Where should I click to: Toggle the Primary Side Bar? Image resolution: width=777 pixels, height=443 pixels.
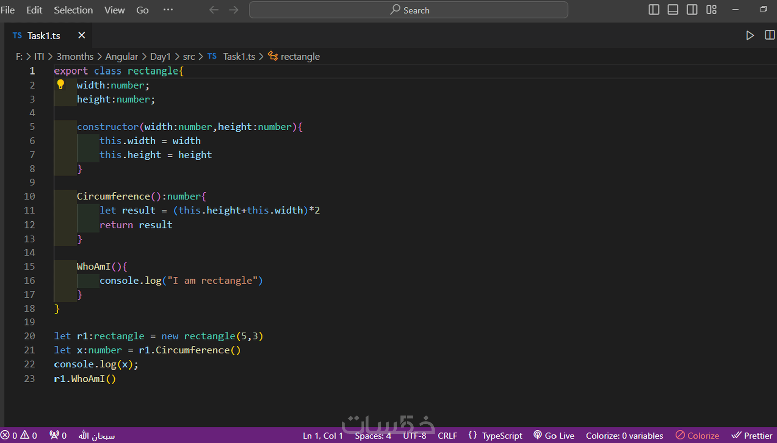(654, 10)
